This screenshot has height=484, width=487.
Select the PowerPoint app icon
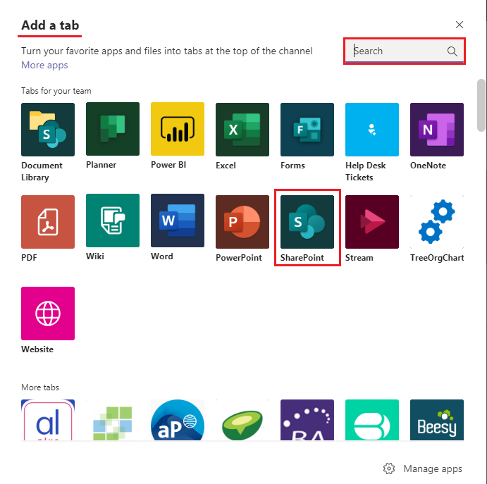(242, 222)
